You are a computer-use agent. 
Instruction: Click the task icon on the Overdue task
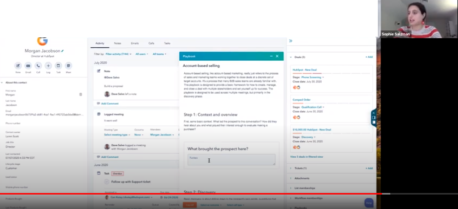pyautogui.click(x=99, y=173)
